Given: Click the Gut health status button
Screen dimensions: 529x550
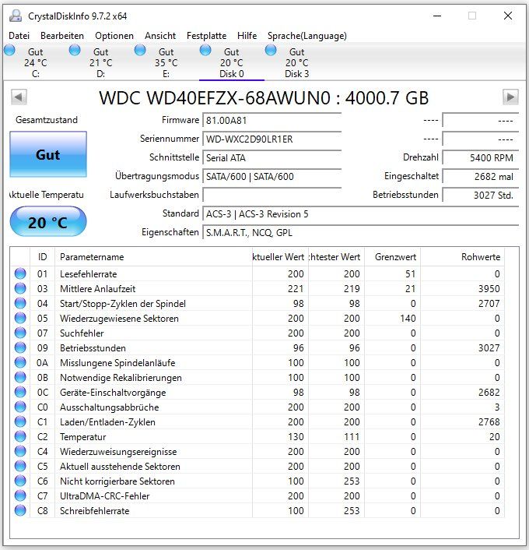Looking at the screenshot, I should point(48,154).
